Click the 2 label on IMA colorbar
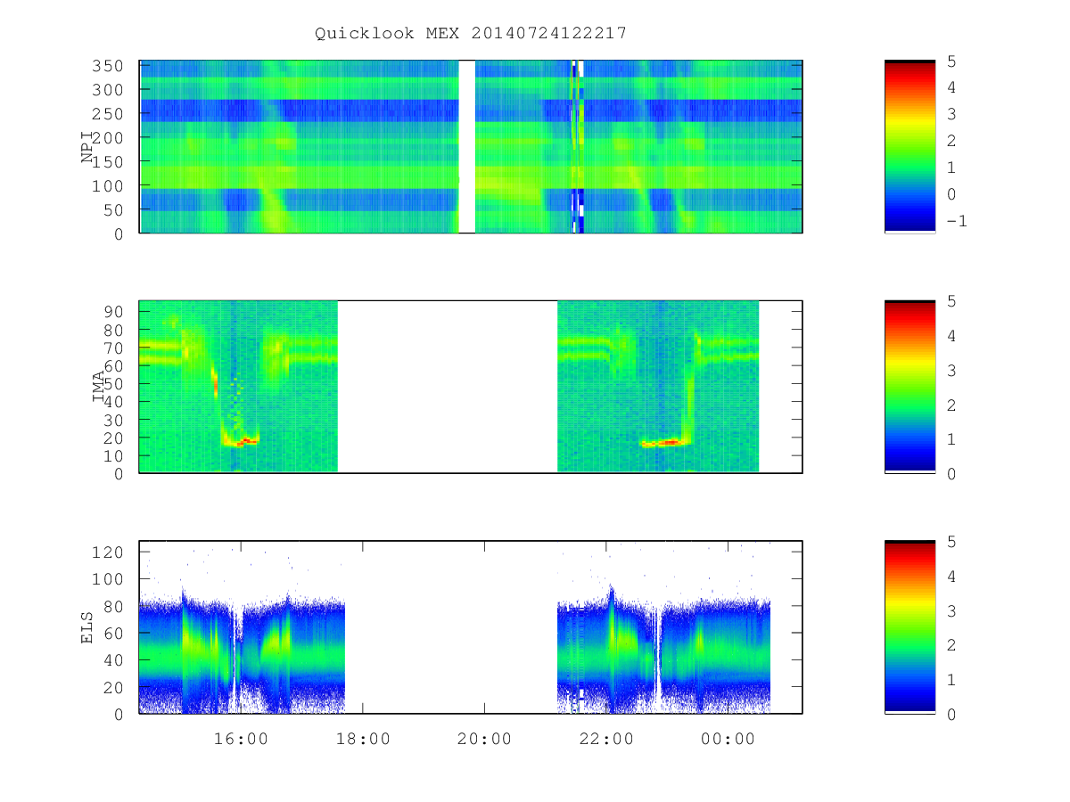 click(x=950, y=404)
